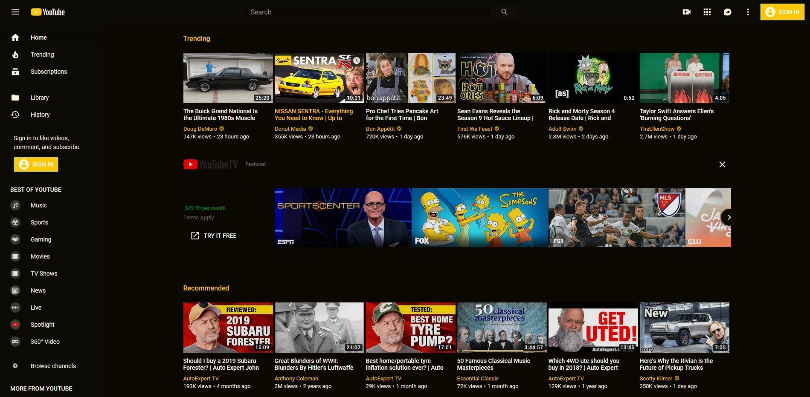Open the three-dot settings menu
The width and height of the screenshot is (810, 397).
[748, 12]
